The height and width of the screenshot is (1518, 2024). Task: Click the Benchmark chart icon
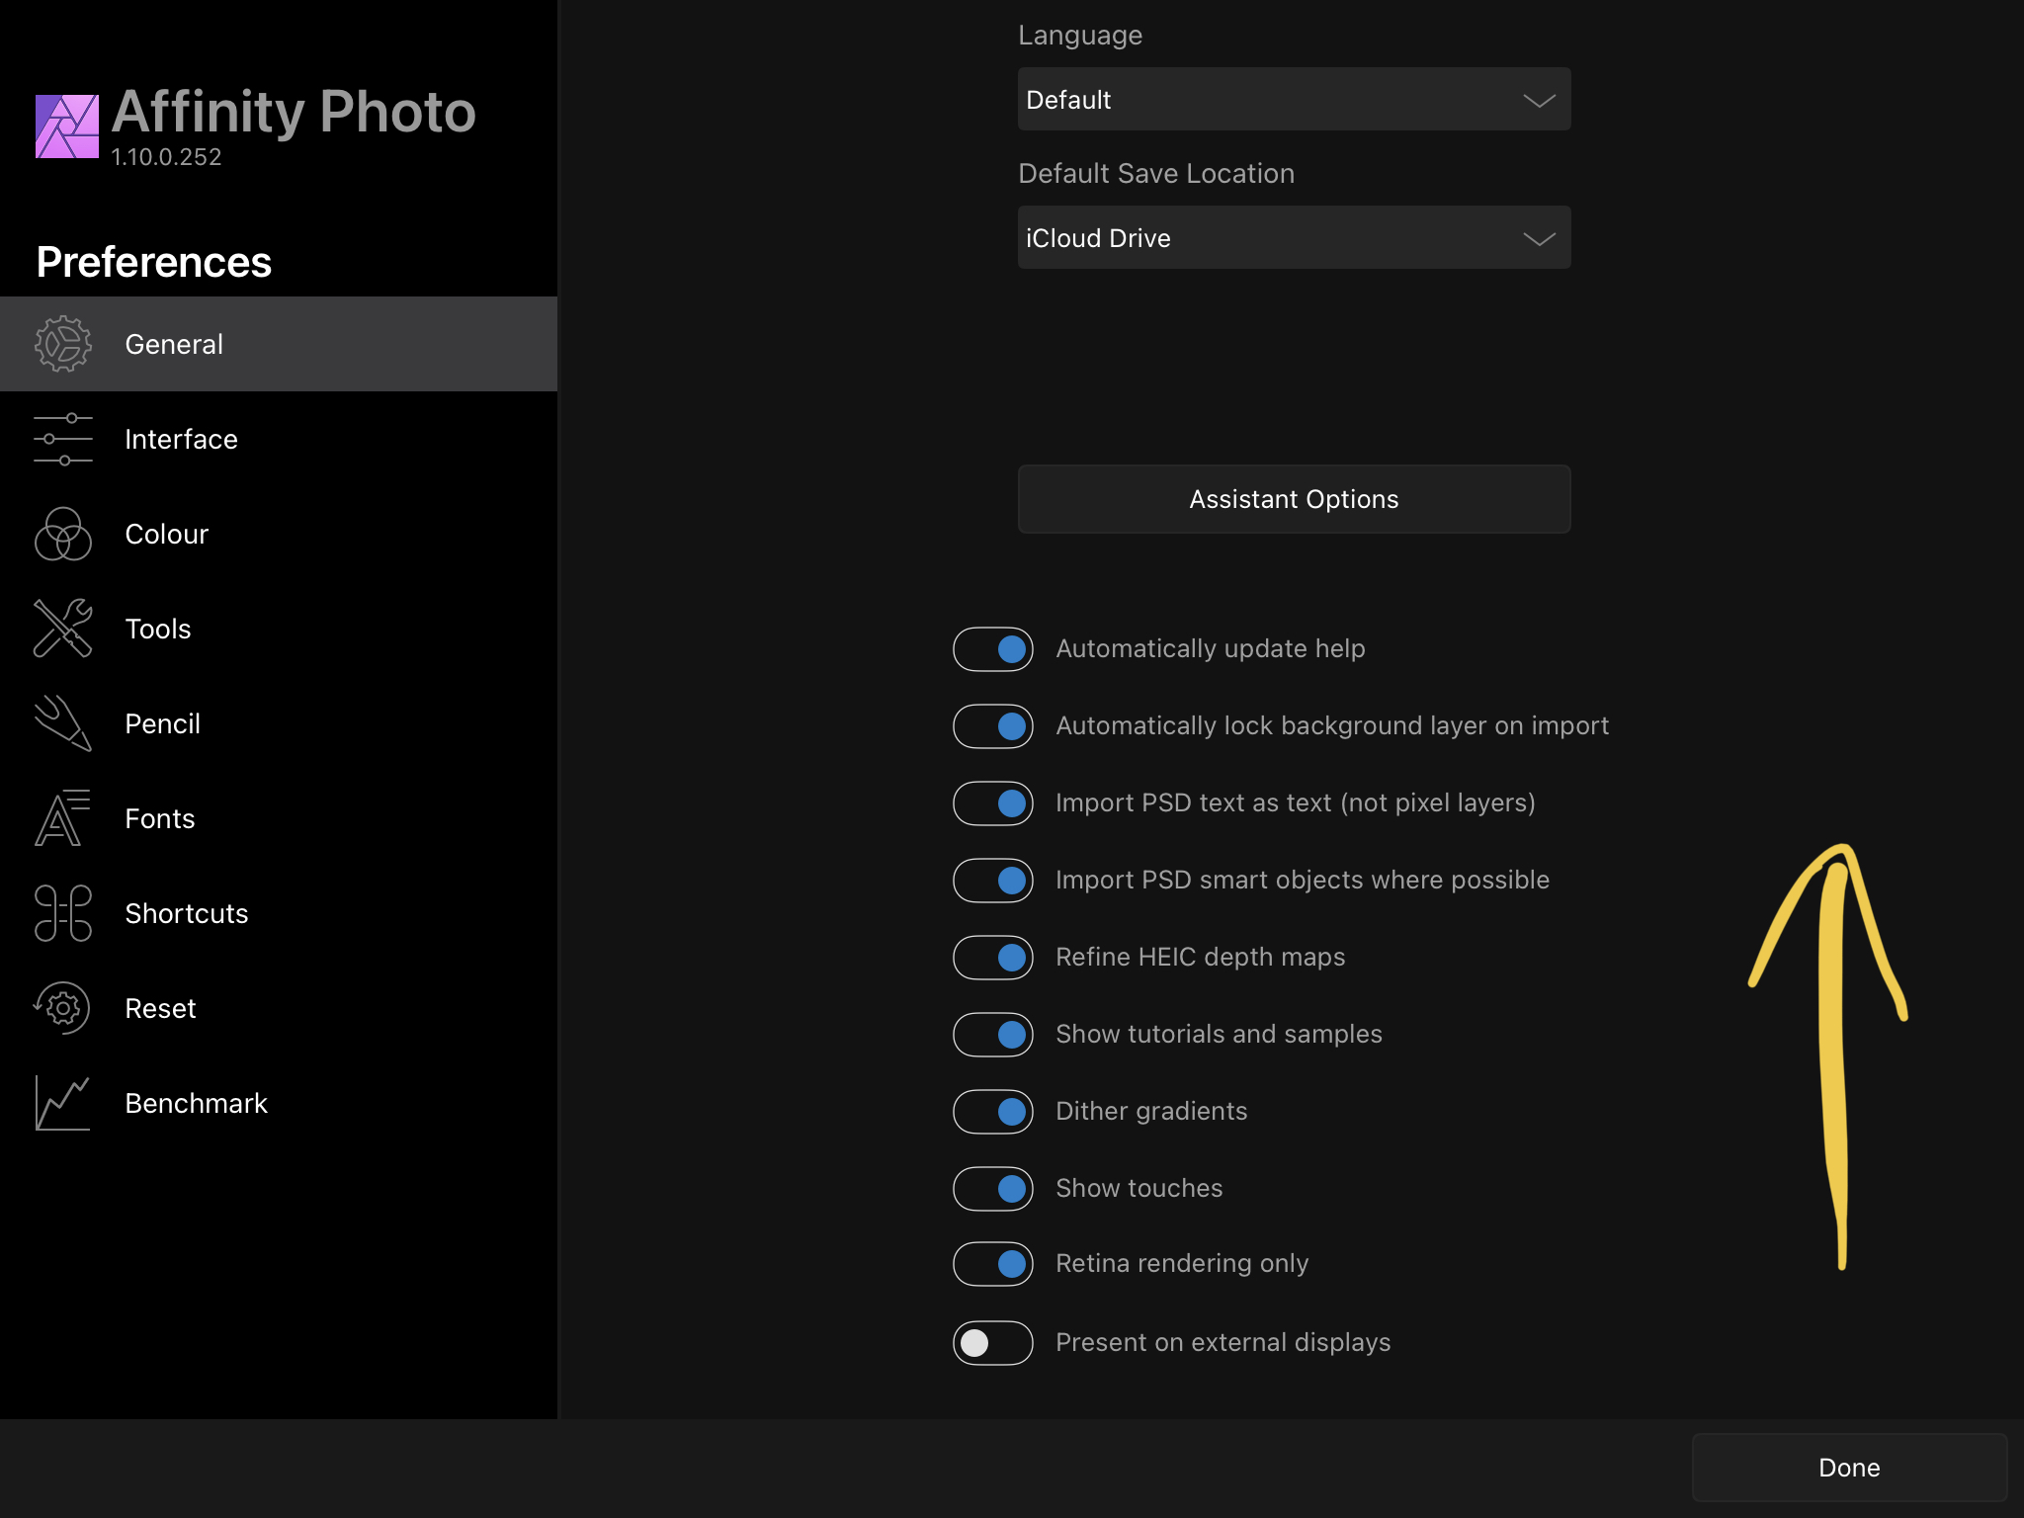coord(63,1103)
